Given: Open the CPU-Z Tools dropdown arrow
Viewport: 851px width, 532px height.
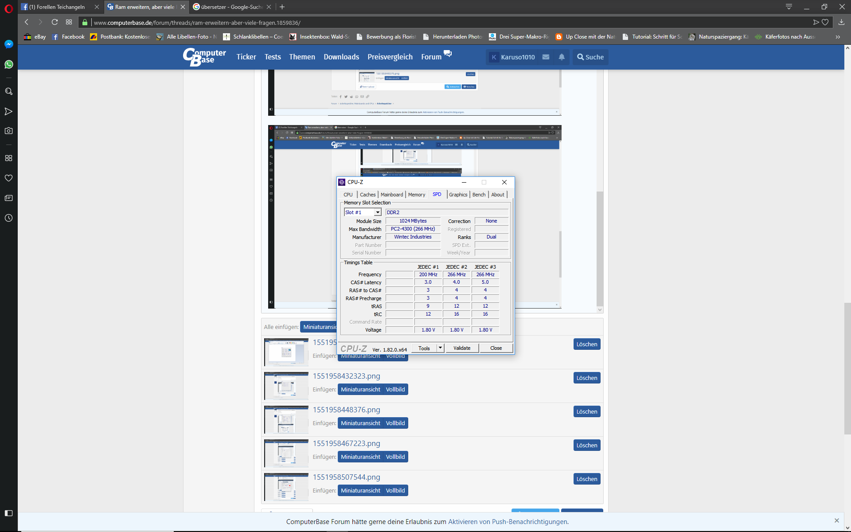Looking at the screenshot, I should click(x=440, y=348).
